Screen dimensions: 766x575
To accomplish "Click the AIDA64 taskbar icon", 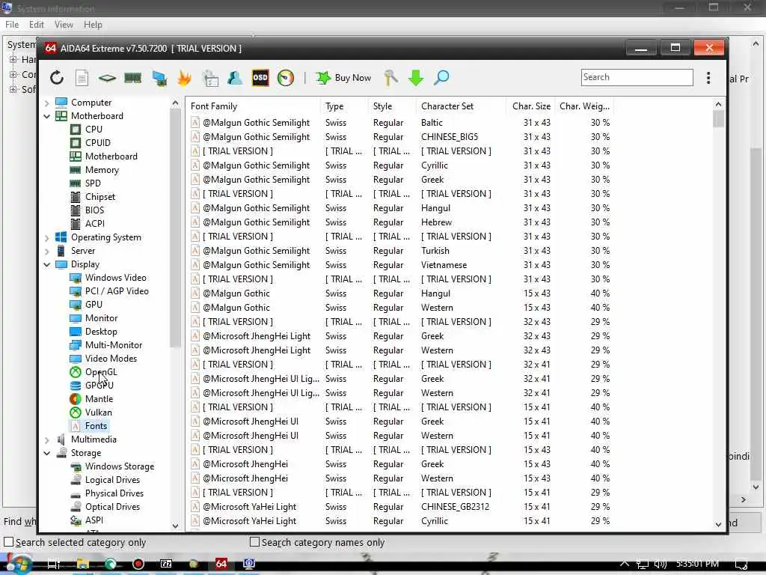I will tap(221, 564).
